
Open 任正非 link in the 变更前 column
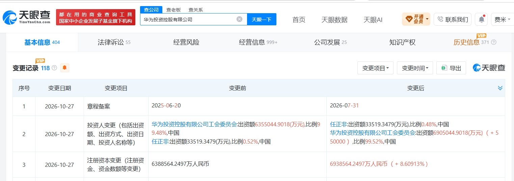160,141
